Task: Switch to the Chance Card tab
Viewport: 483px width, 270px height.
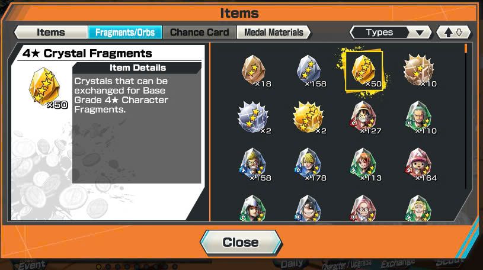Action: coord(200,33)
